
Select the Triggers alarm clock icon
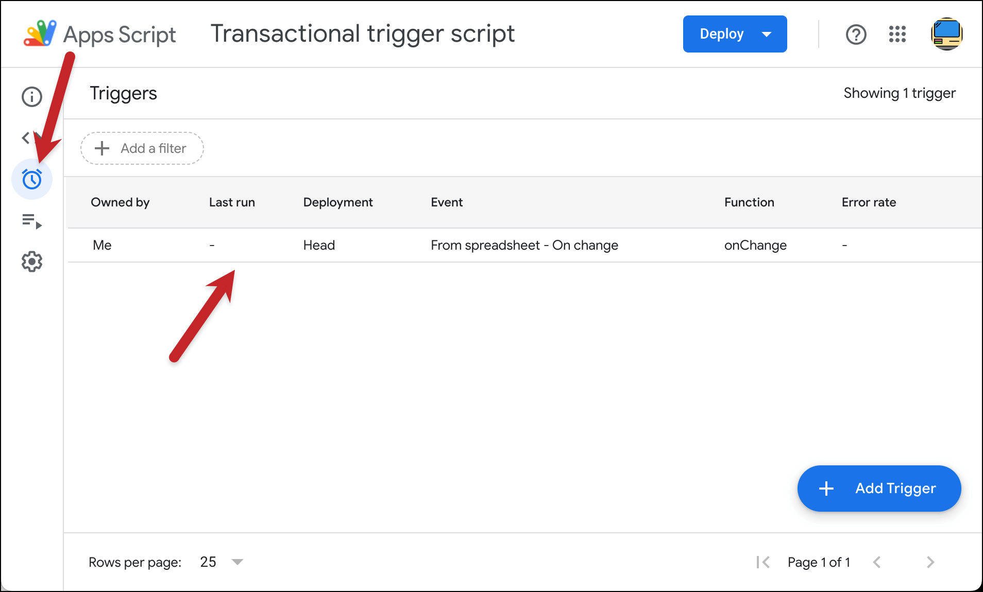click(32, 179)
